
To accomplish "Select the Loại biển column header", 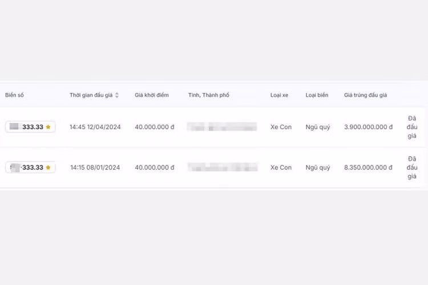I will click(317, 95).
